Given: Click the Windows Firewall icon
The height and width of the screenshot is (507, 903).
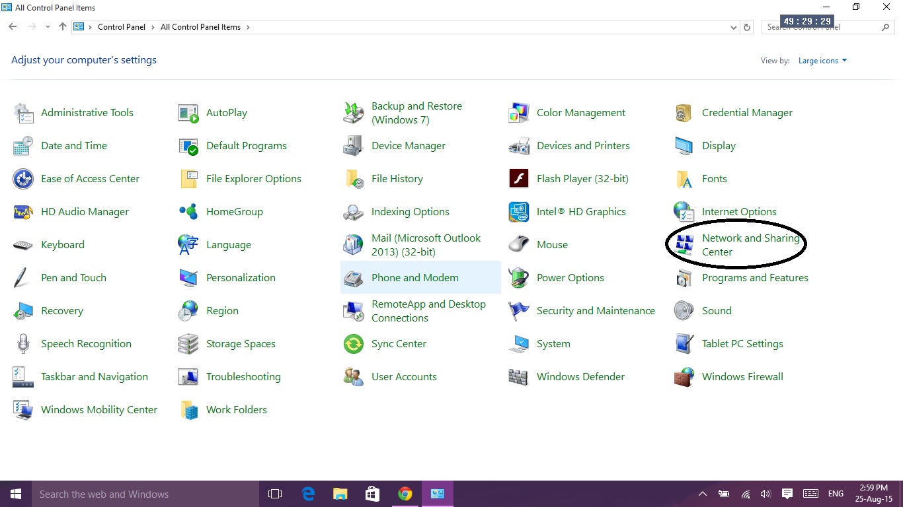Looking at the screenshot, I should pyautogui.click(x=684, y=377).
